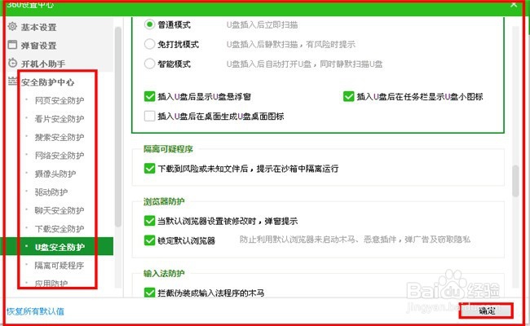Image resolution: width=530 pixels, height=326 pixels.
Task: Select the 智能模式 radio button
Action: click(x=149, y=64)
